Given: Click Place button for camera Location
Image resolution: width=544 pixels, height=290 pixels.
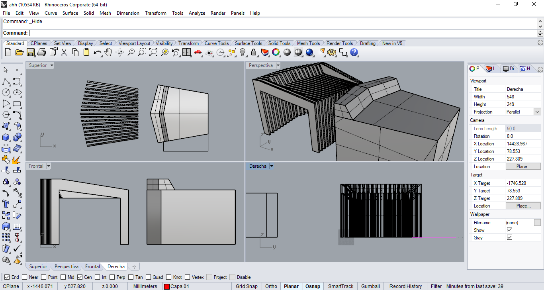Looking at the screenshot, I should pos(523,167).
